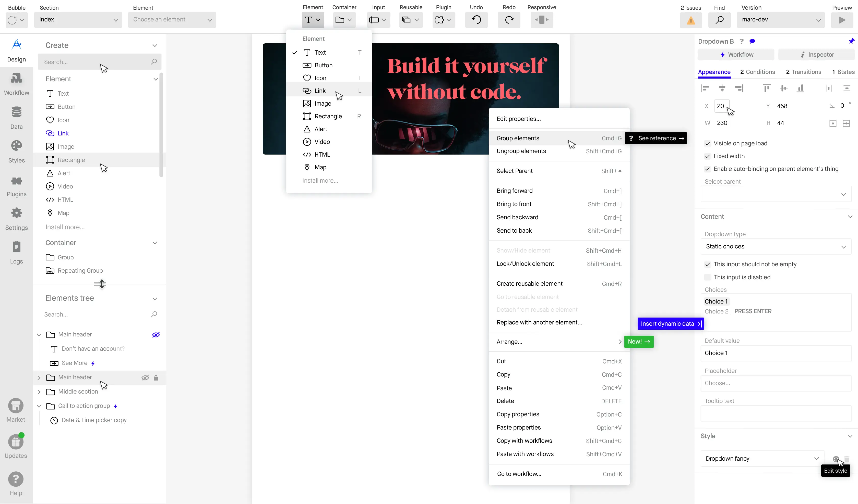Open the Workflow section in left sidebar
Screen dimensions: 858x504
[x=16, y=83]
